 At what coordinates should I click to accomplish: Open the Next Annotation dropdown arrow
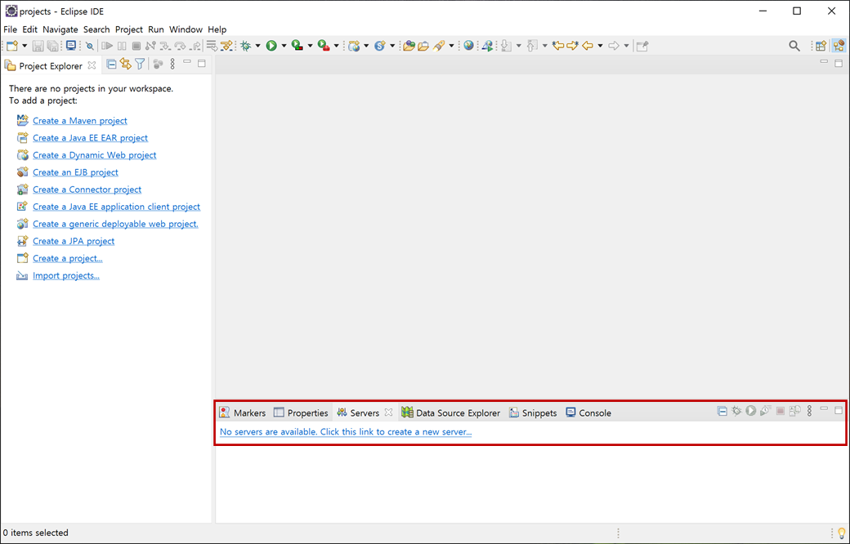[519, 46]
